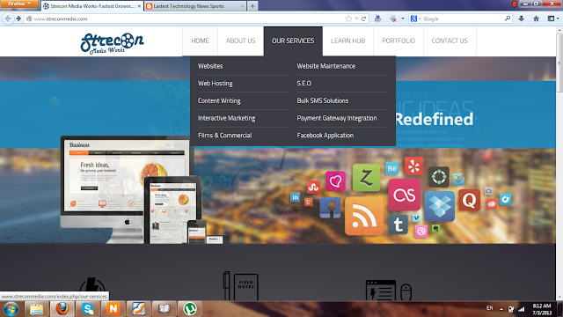Open the CONTACT US page
563x317 pixels.
pos(450,41)
